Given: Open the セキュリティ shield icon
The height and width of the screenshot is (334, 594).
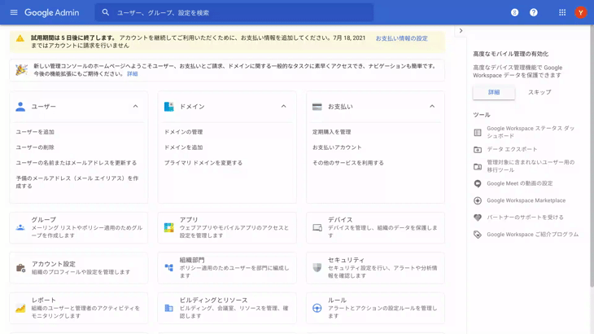Looking at the screenshot, I should tap(317, 267).
